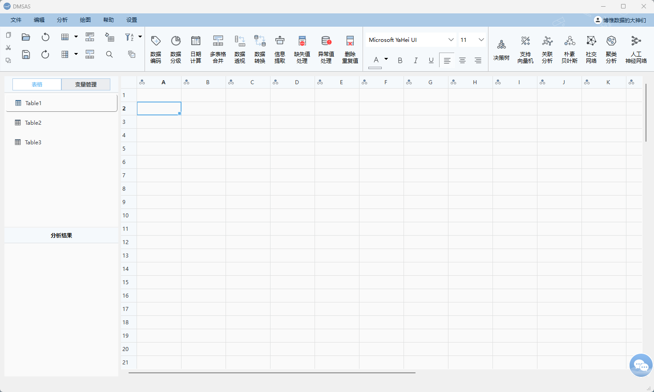This screenshot has height=392, width=654.
Task: Open the 数据透视 tool
Action: (x=240, y=49)
